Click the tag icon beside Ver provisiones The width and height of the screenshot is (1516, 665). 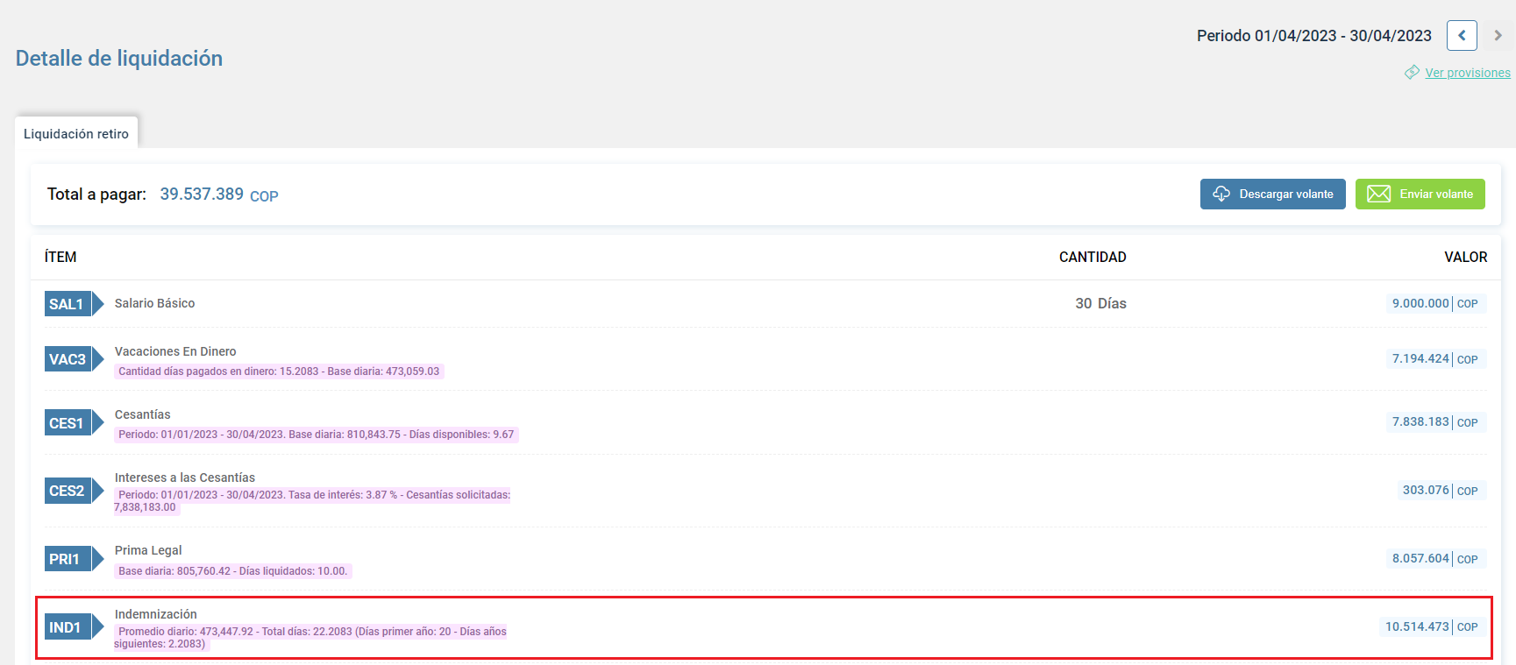1412,73
